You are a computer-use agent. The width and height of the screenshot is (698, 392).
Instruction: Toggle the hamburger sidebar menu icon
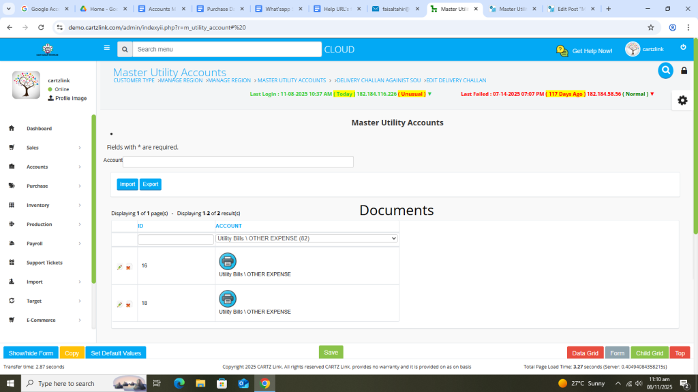click(x=107, y=48)
